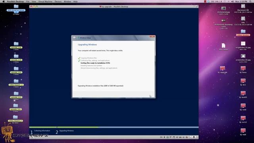254x143 pixels.
Task: Click the Collecting information step label
Action: coord(42,131)
